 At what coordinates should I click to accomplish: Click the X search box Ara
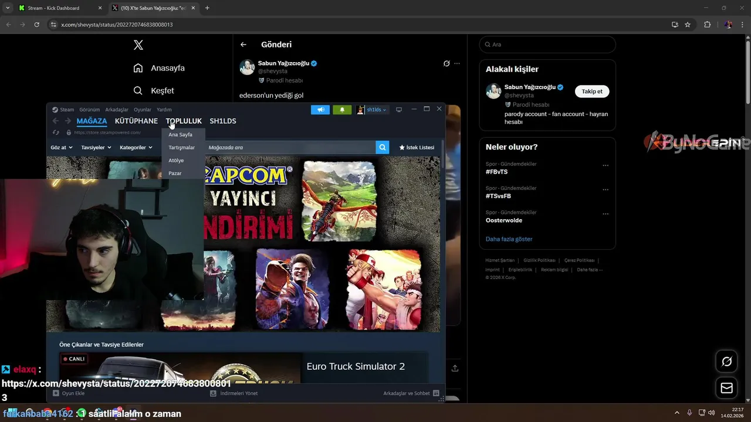coord(547,45)
